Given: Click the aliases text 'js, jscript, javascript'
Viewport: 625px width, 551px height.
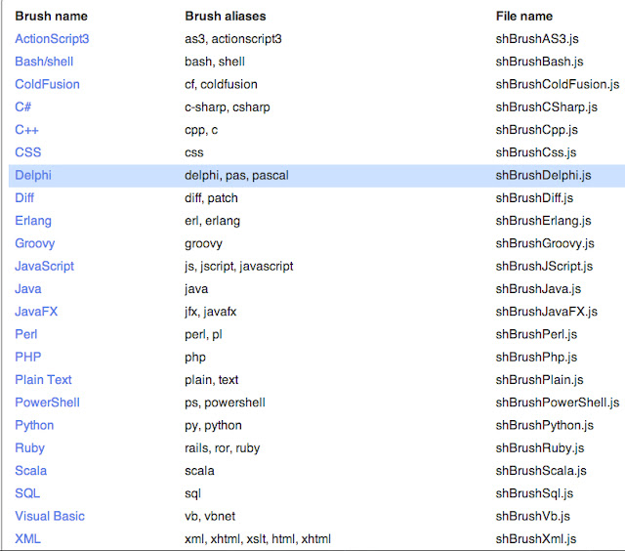Looking at the screenshot, I should pyautogui.click(x=239, y=267).
